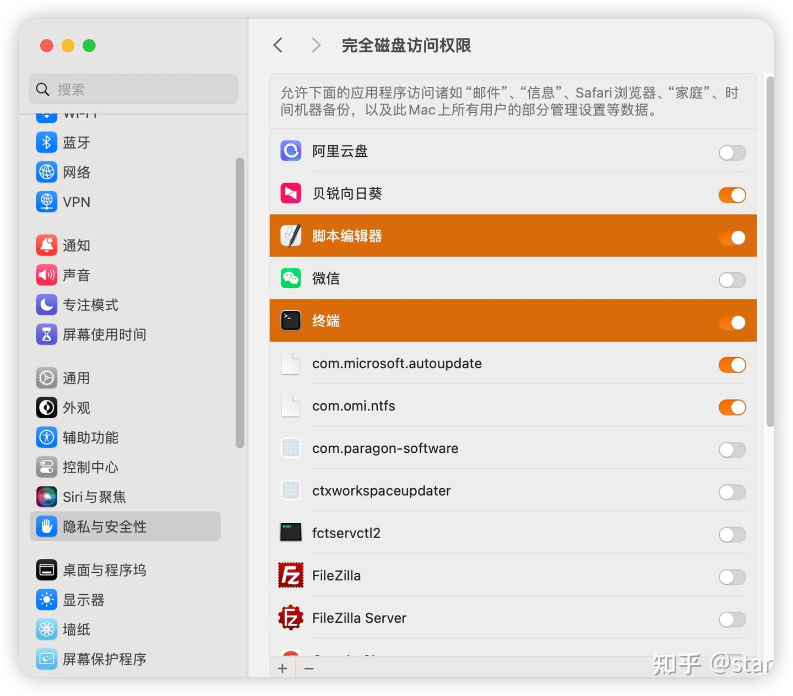Click the remove (−) button
Viewport: 793px width, 696px height.
click(x=309, y=668)
